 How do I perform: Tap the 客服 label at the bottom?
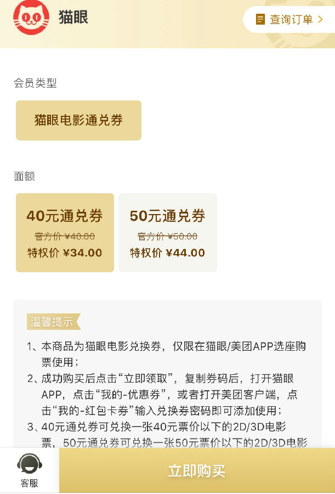(x=29, y=483)
